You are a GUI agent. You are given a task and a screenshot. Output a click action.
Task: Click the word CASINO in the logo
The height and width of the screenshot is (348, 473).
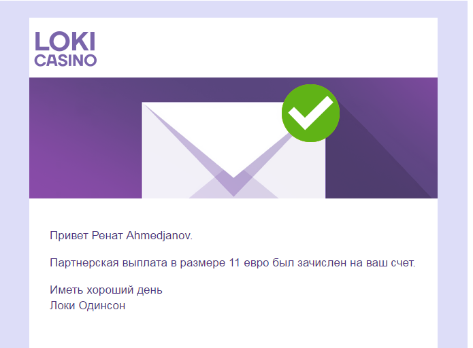pos(65,60)
